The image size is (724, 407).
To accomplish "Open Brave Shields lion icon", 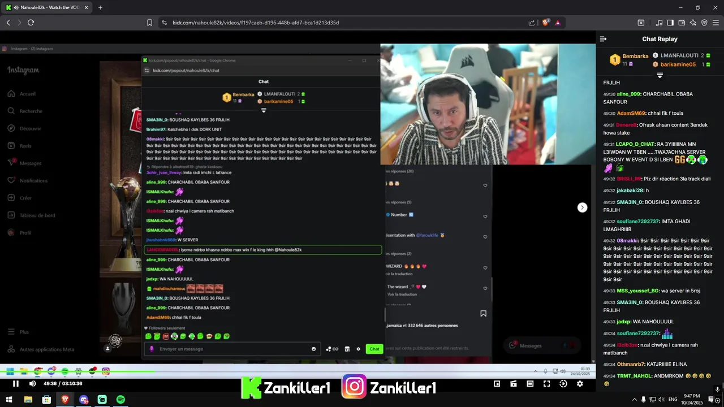I will (545, 23).
